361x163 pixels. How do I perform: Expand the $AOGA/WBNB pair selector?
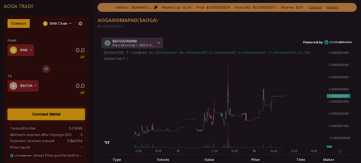pos(132,43)
